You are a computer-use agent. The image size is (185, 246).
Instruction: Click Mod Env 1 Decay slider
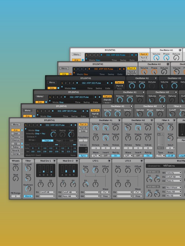44,169
